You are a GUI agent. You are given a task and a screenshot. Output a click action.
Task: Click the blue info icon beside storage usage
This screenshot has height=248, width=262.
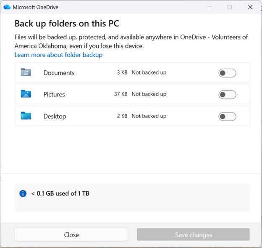click(x=23, y=194)
